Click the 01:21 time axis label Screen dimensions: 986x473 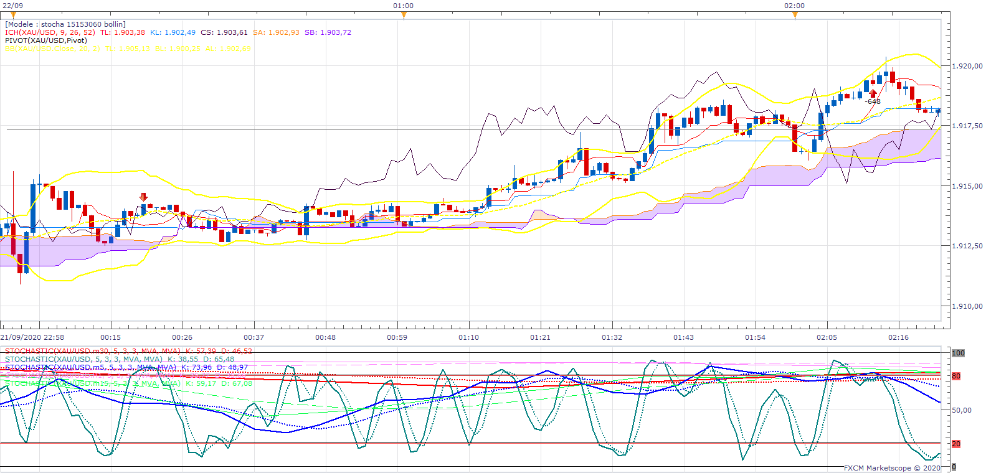click(540, 337)
